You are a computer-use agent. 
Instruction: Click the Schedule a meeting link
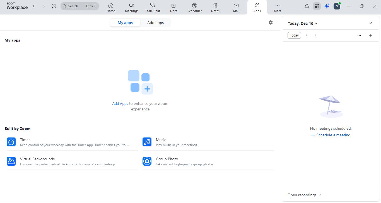pos(331,135)
